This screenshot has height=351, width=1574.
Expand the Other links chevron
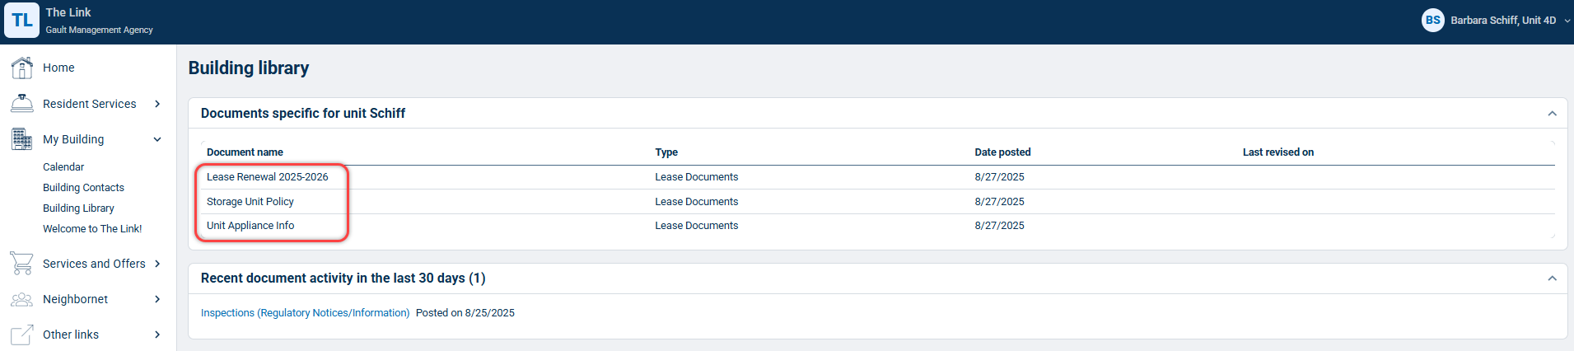coord(157,335)
